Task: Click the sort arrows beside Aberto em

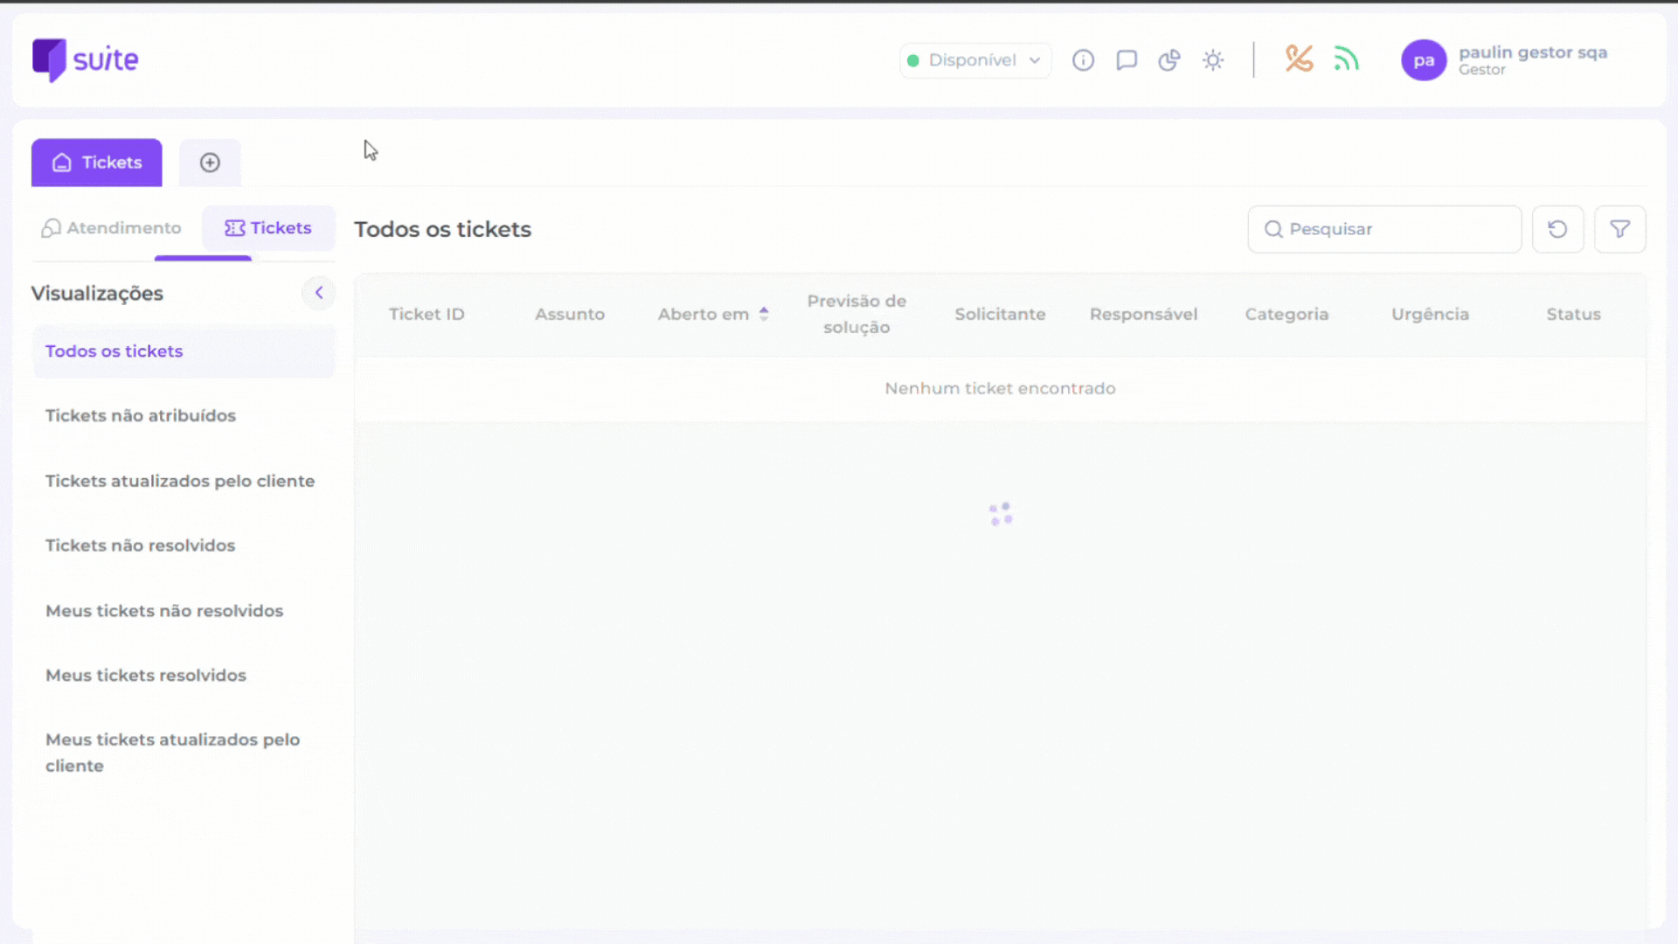Action: point(764,315)
